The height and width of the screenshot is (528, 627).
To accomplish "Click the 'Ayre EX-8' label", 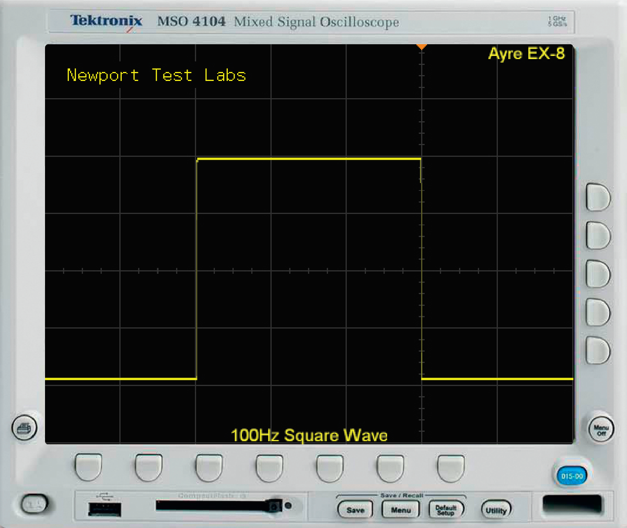I will [x=526, y=54].
